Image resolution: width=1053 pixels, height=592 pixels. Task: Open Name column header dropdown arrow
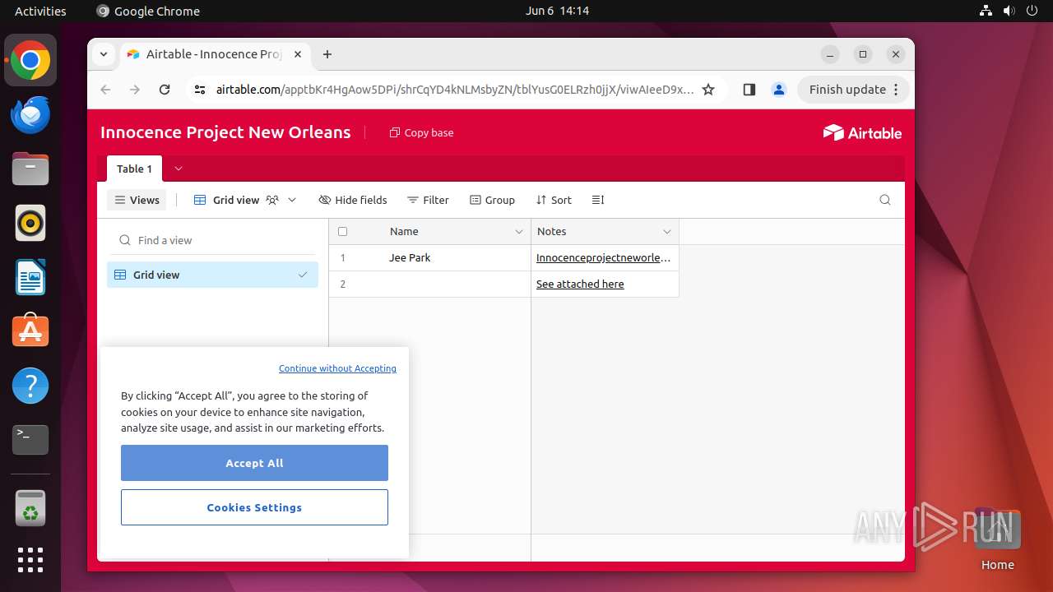(519, 232)
